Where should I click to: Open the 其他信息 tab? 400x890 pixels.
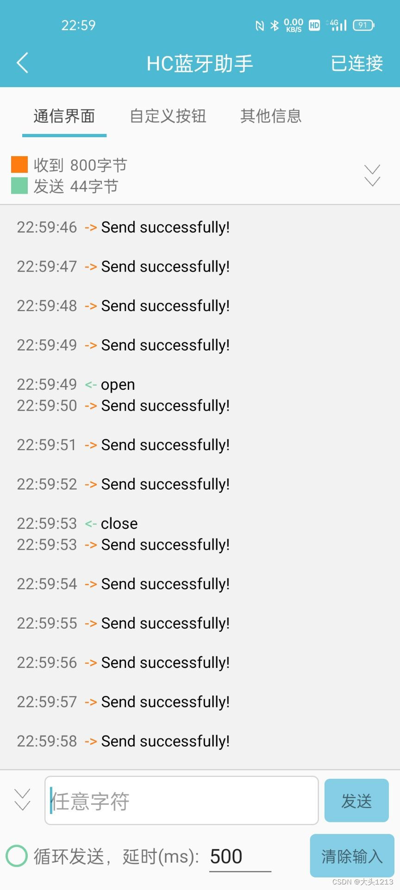[x=271, y=116]
